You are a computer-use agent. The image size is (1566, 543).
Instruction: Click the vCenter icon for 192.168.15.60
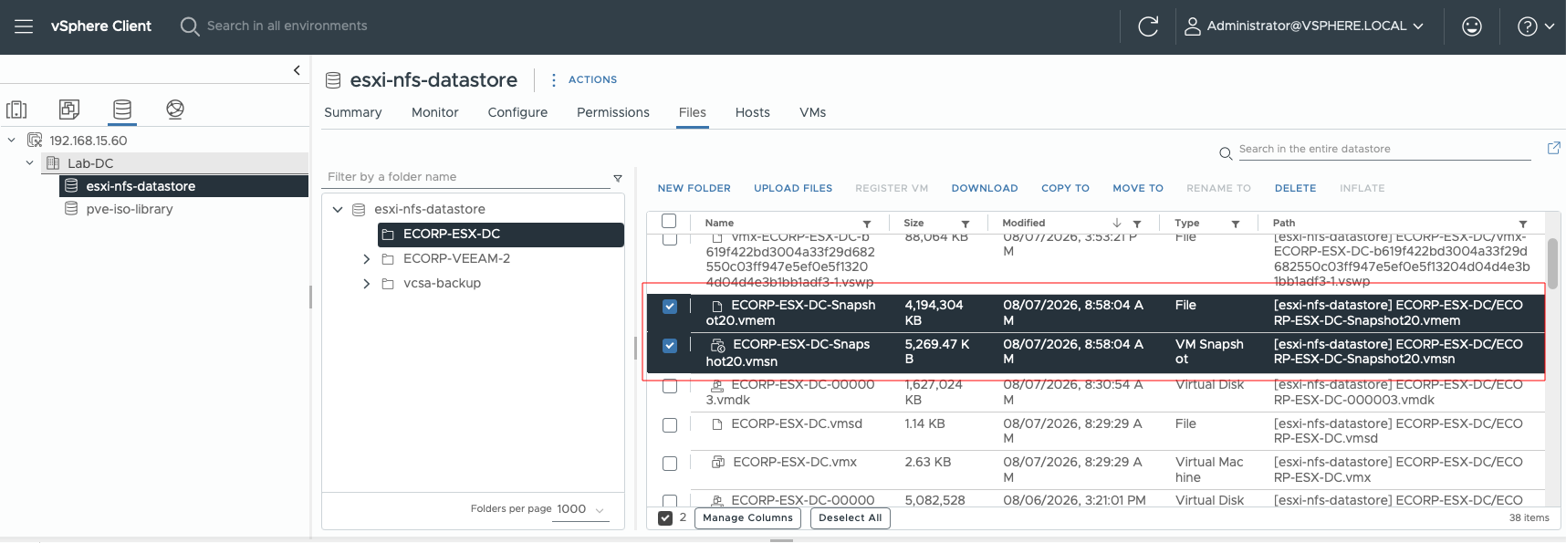tap(35, 141)
